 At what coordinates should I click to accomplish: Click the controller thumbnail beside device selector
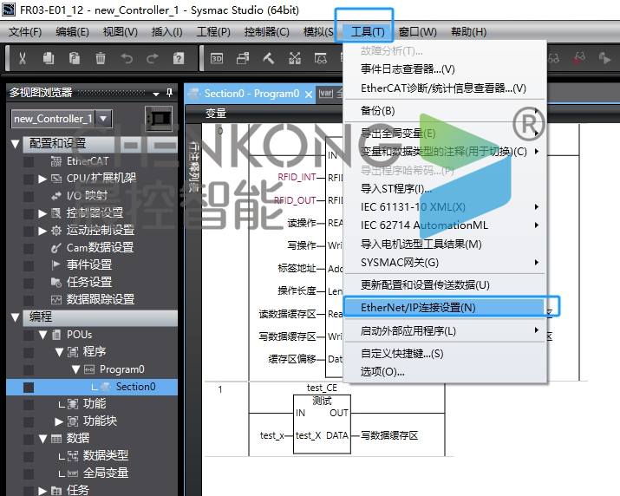tap(157, 118)
